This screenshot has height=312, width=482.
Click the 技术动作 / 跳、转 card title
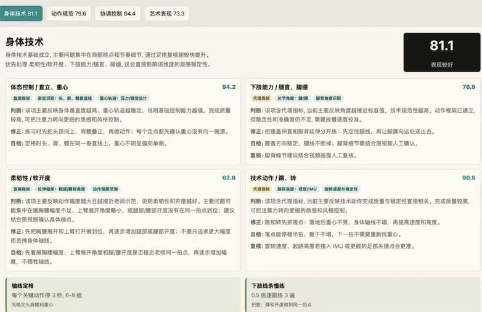(x=273, y=178)
